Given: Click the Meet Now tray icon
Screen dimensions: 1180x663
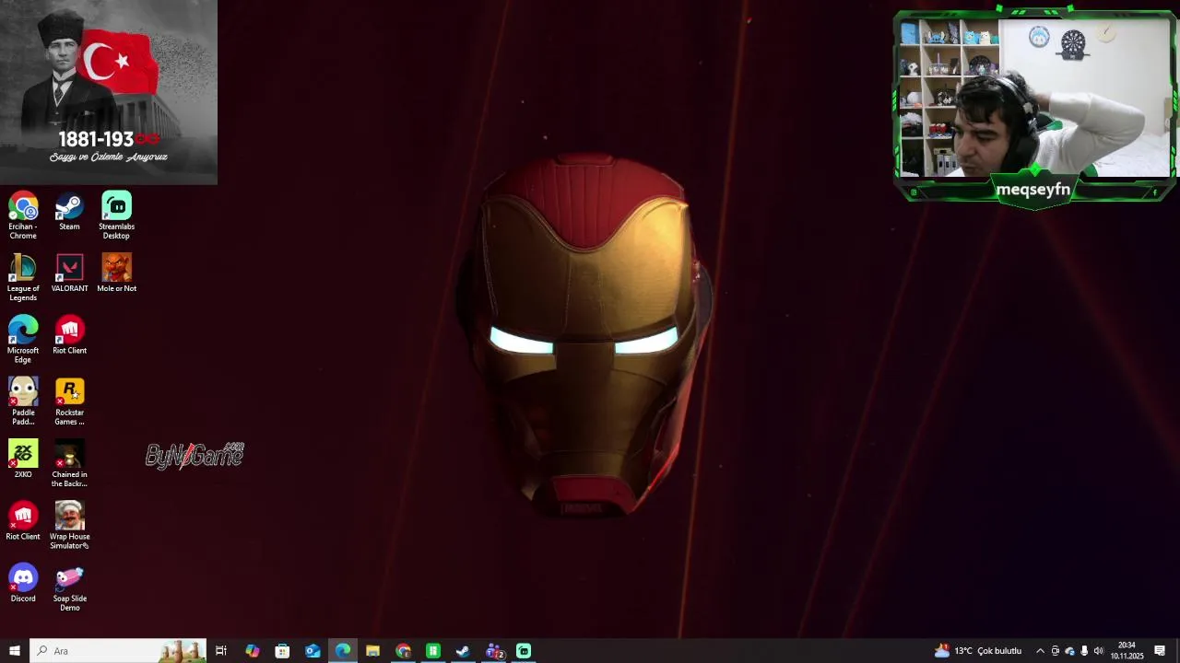Looking at the screenshot, I should [1056, 651].
